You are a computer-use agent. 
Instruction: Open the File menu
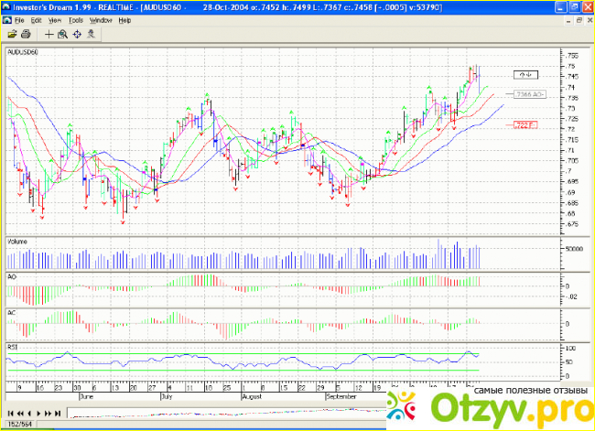pos(20,19)
